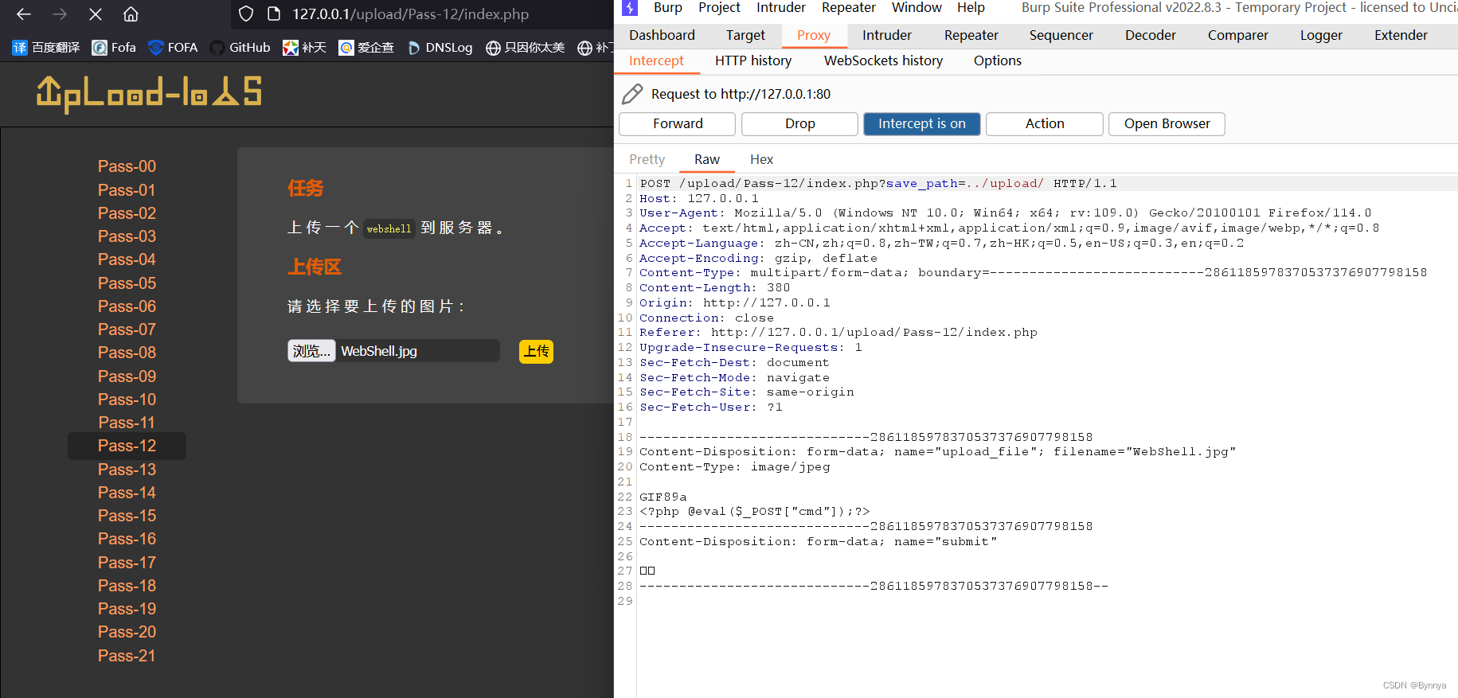Drop the intercepted request
Image resolution: width=1458 pixels, height=698 pixels.
(799, 123)
